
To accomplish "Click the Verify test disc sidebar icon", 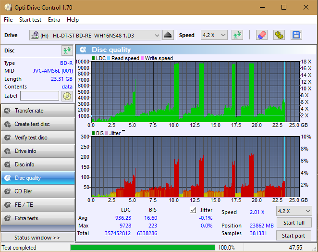I will tap(8, 138).
